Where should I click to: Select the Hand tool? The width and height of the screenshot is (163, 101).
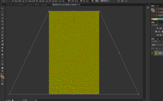[x=3, y=68]
